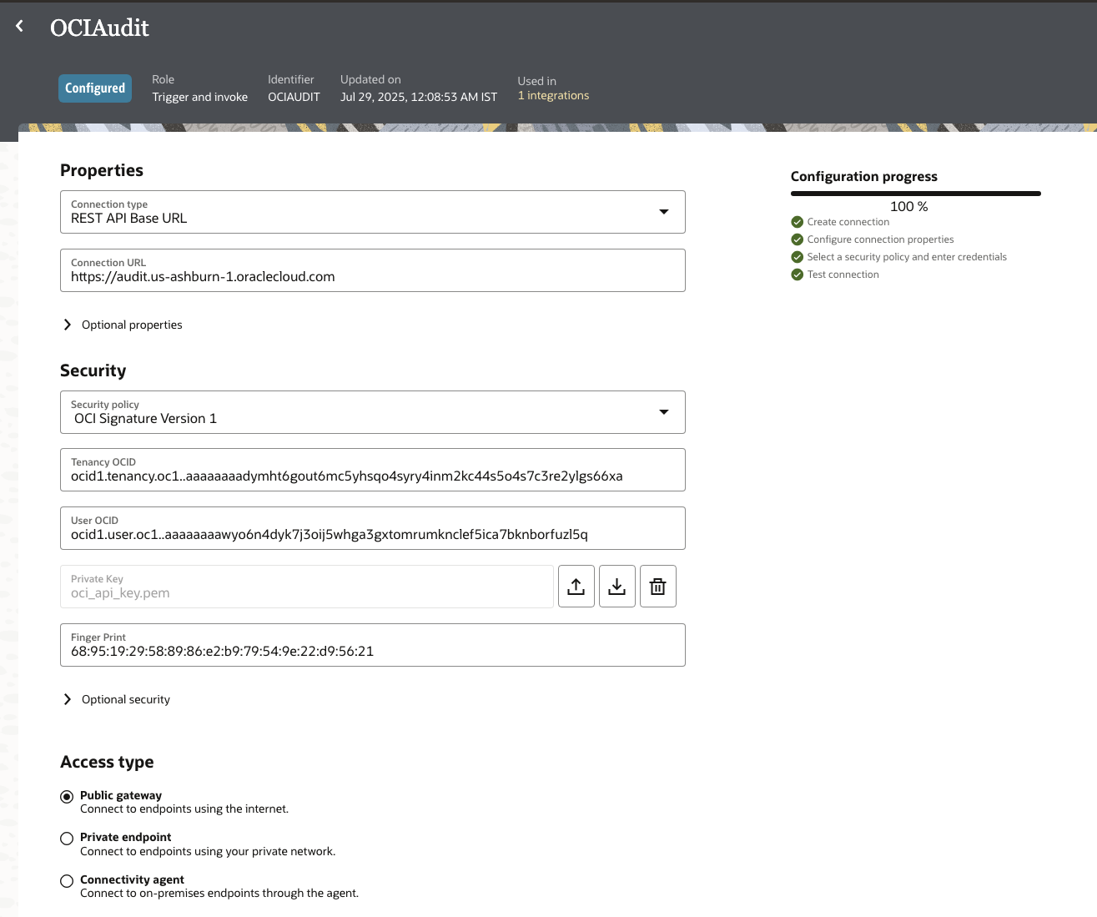Click the back arrow beside OCIAudit

[20, 27]
